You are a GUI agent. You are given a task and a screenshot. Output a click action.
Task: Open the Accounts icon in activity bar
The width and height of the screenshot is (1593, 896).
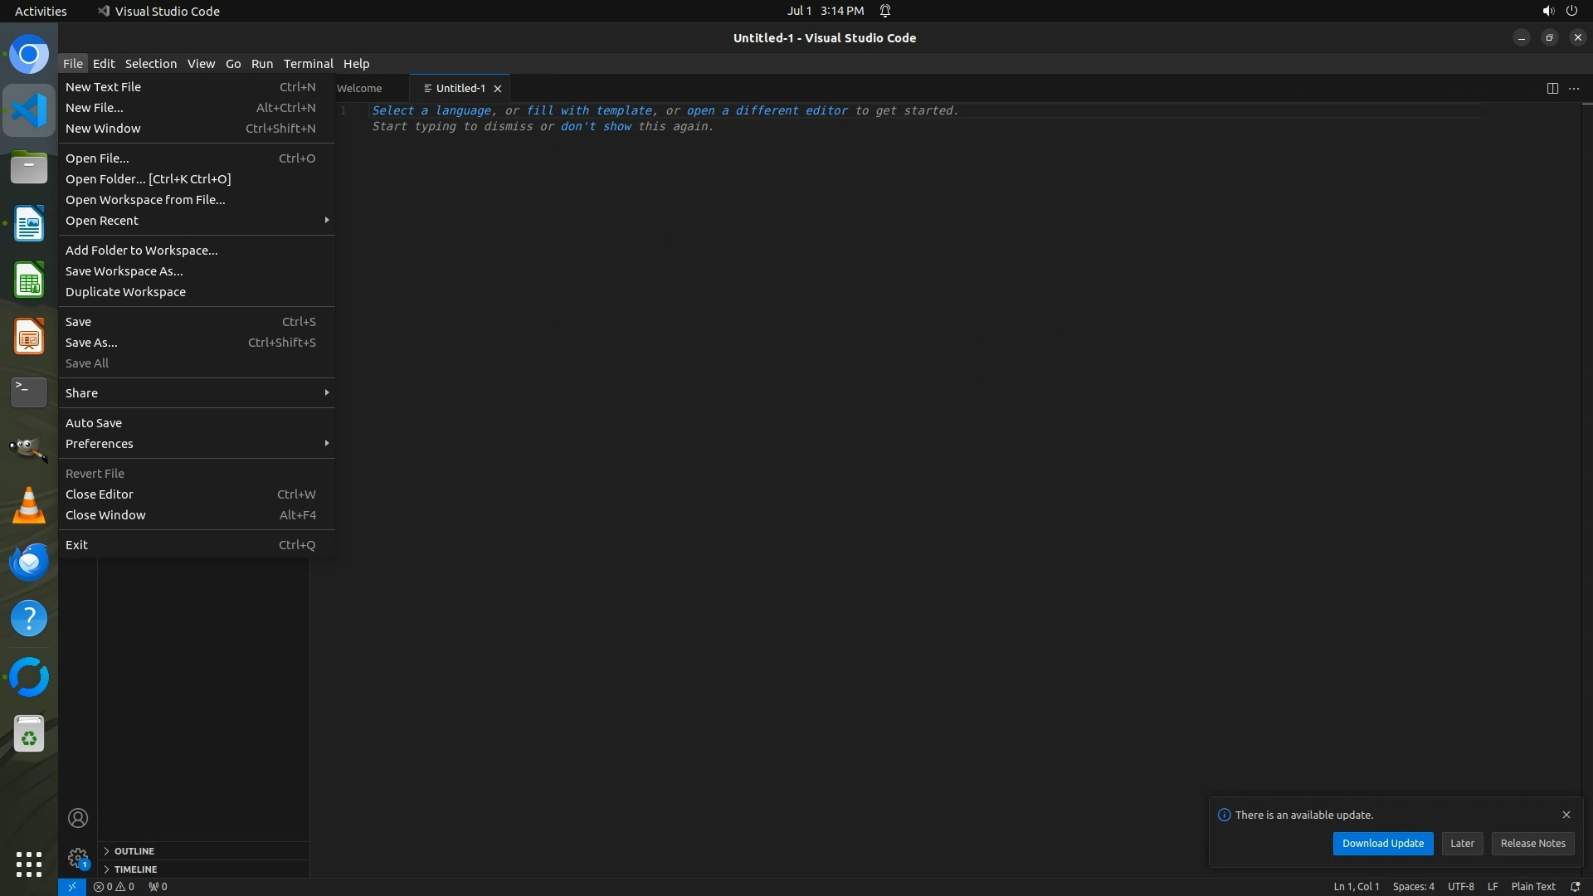pos(78,818)
